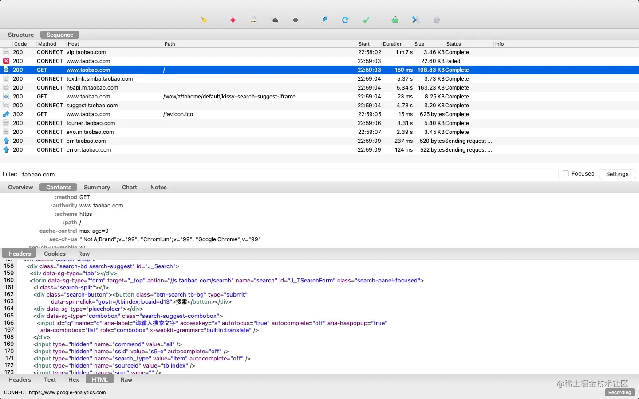Open the Chart tab
Image resolution: width=639 pixels, height=399 pixels.
pos(130,188)
